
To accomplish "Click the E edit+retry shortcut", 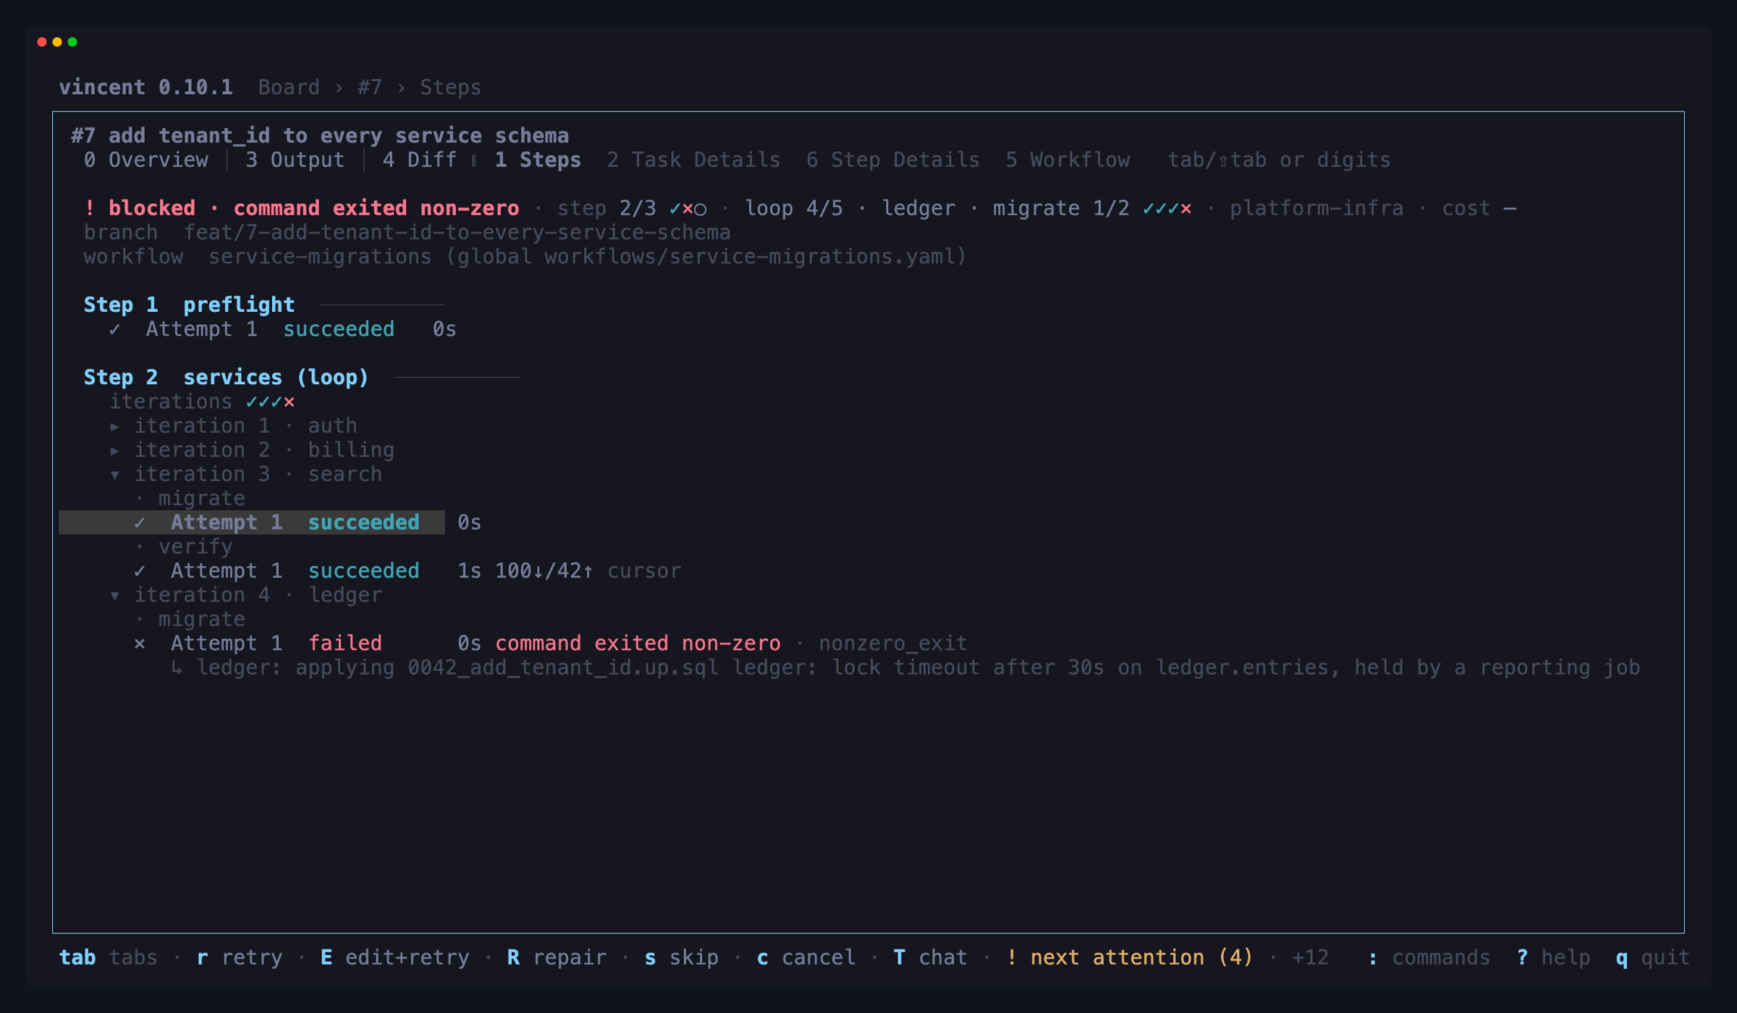I will [394, 957].
